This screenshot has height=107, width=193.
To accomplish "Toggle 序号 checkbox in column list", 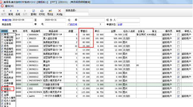I will (x=2, y=46).
